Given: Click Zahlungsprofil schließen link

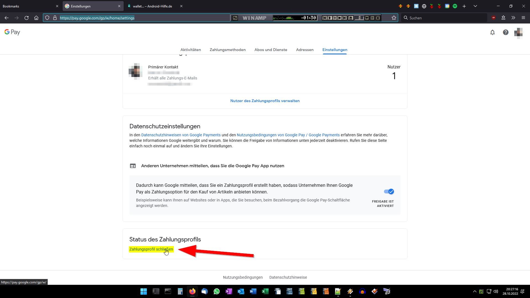Looking at the screenshot, I should [151, 249].
